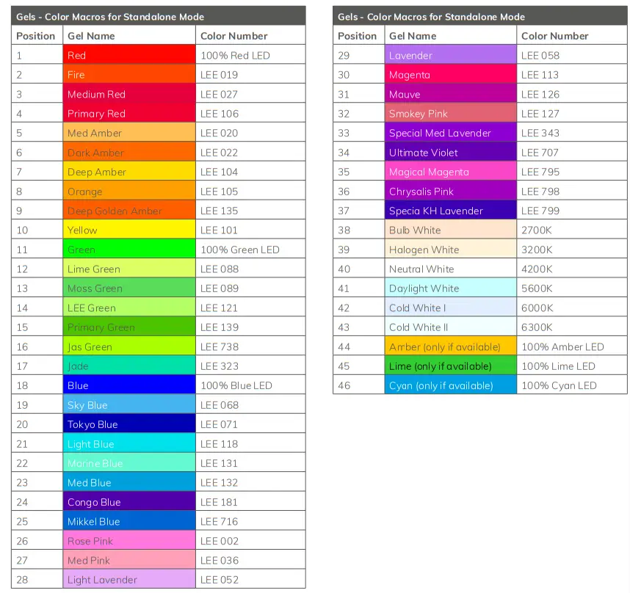Screen dimensions: 630x593
Task: Click the Yellow gel swatch at position 10
Action: click(129, 230)
